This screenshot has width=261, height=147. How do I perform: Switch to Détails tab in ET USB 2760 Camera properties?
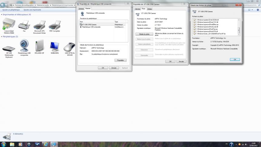point(150,9)
